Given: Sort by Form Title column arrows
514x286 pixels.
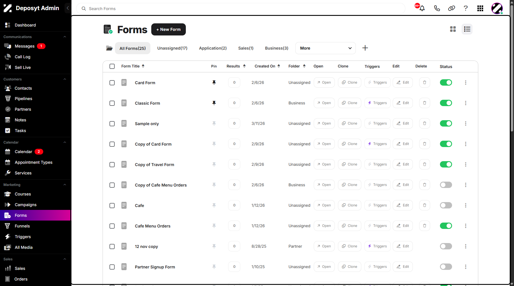Looking at the screenshot, I should (x=143, y=66).
